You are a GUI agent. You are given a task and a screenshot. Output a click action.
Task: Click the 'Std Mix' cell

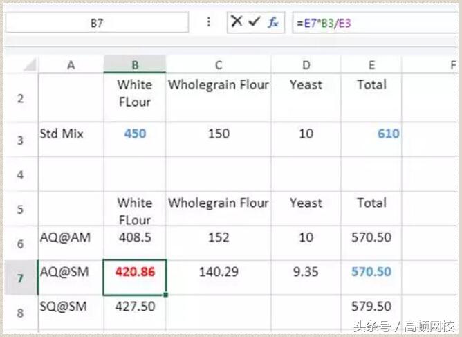(x=71, y=139)
